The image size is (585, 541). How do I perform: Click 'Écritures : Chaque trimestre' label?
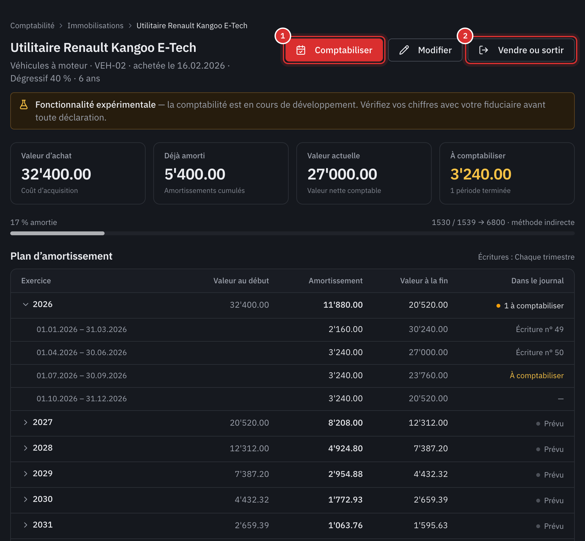point(526,257)
